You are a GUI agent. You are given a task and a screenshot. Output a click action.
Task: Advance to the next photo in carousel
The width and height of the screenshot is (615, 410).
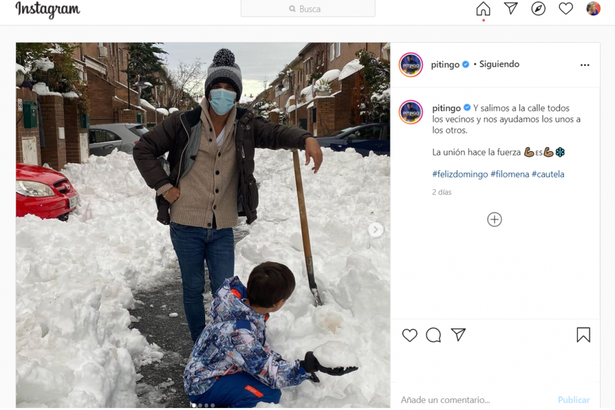[x=375, y=229]
